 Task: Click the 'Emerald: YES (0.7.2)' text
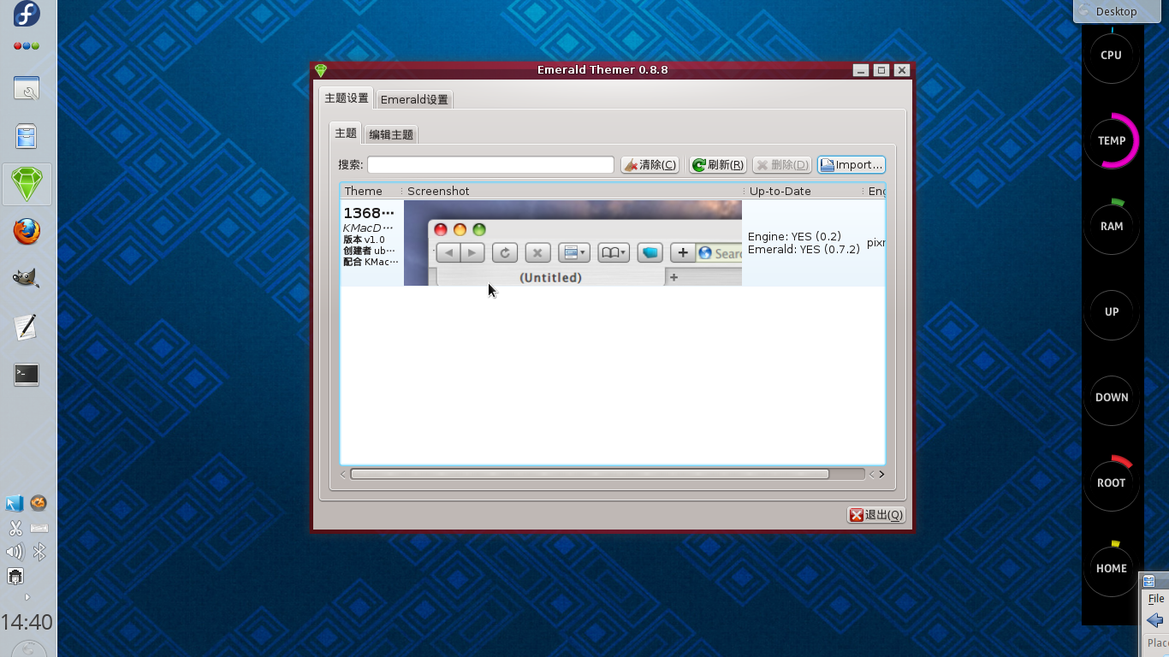(x=804, y=250)
